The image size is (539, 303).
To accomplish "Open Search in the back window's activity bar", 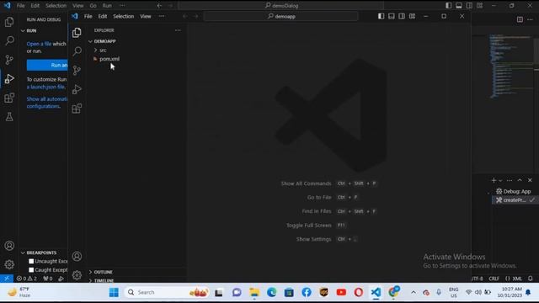I will click(9, 40).
